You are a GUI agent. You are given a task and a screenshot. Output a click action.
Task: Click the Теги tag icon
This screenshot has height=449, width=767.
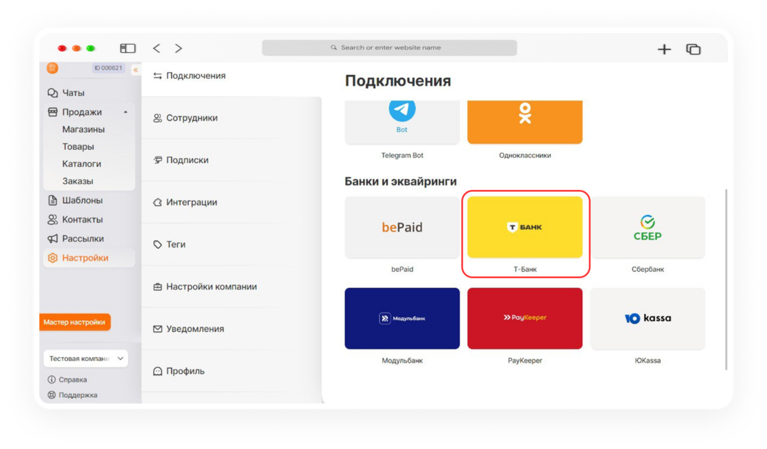[x=157, y=244]
